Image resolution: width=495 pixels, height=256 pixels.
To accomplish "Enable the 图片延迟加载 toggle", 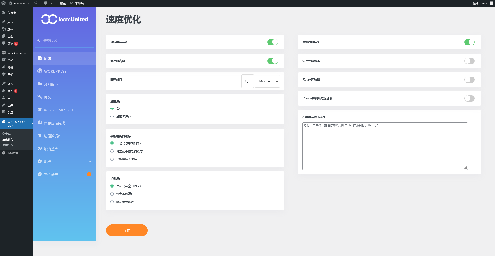I will 469,80.
